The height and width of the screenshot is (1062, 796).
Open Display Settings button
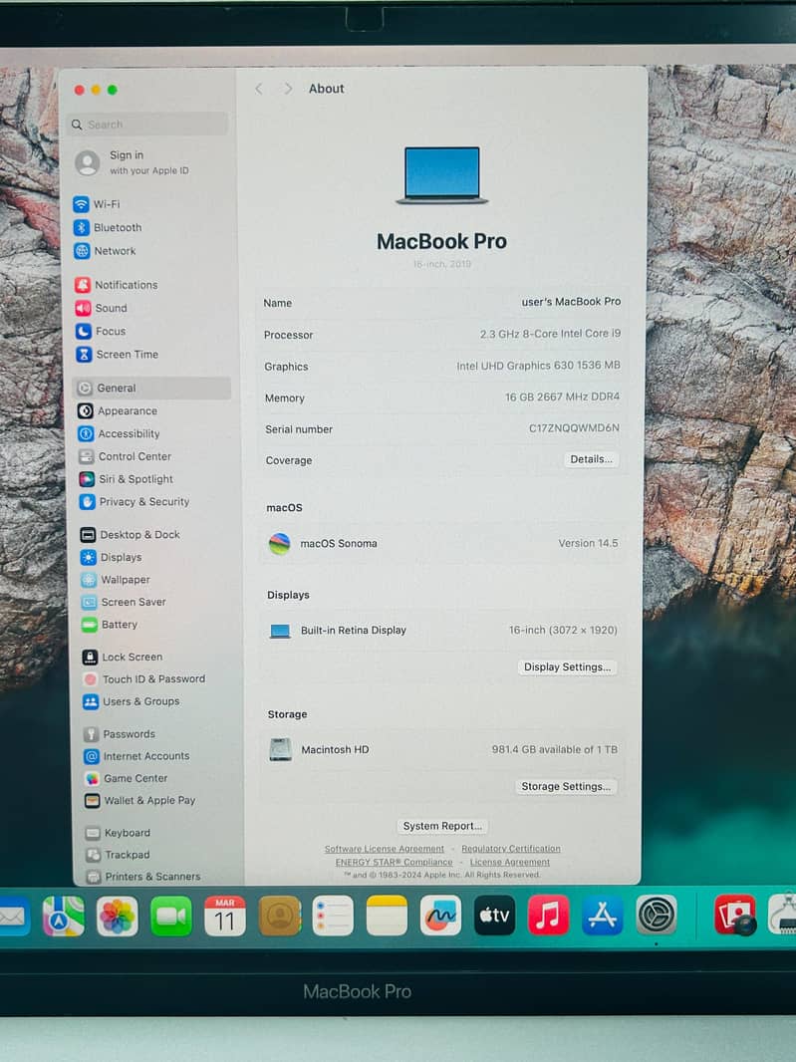point(567,667)
